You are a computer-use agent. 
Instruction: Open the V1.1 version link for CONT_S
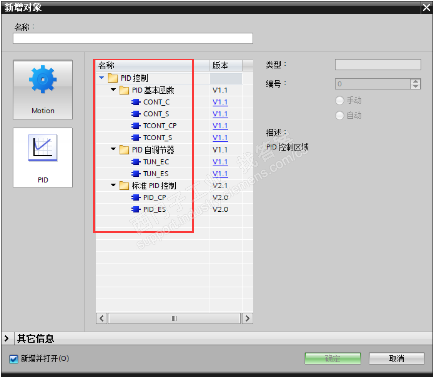(x=220, y=114)
